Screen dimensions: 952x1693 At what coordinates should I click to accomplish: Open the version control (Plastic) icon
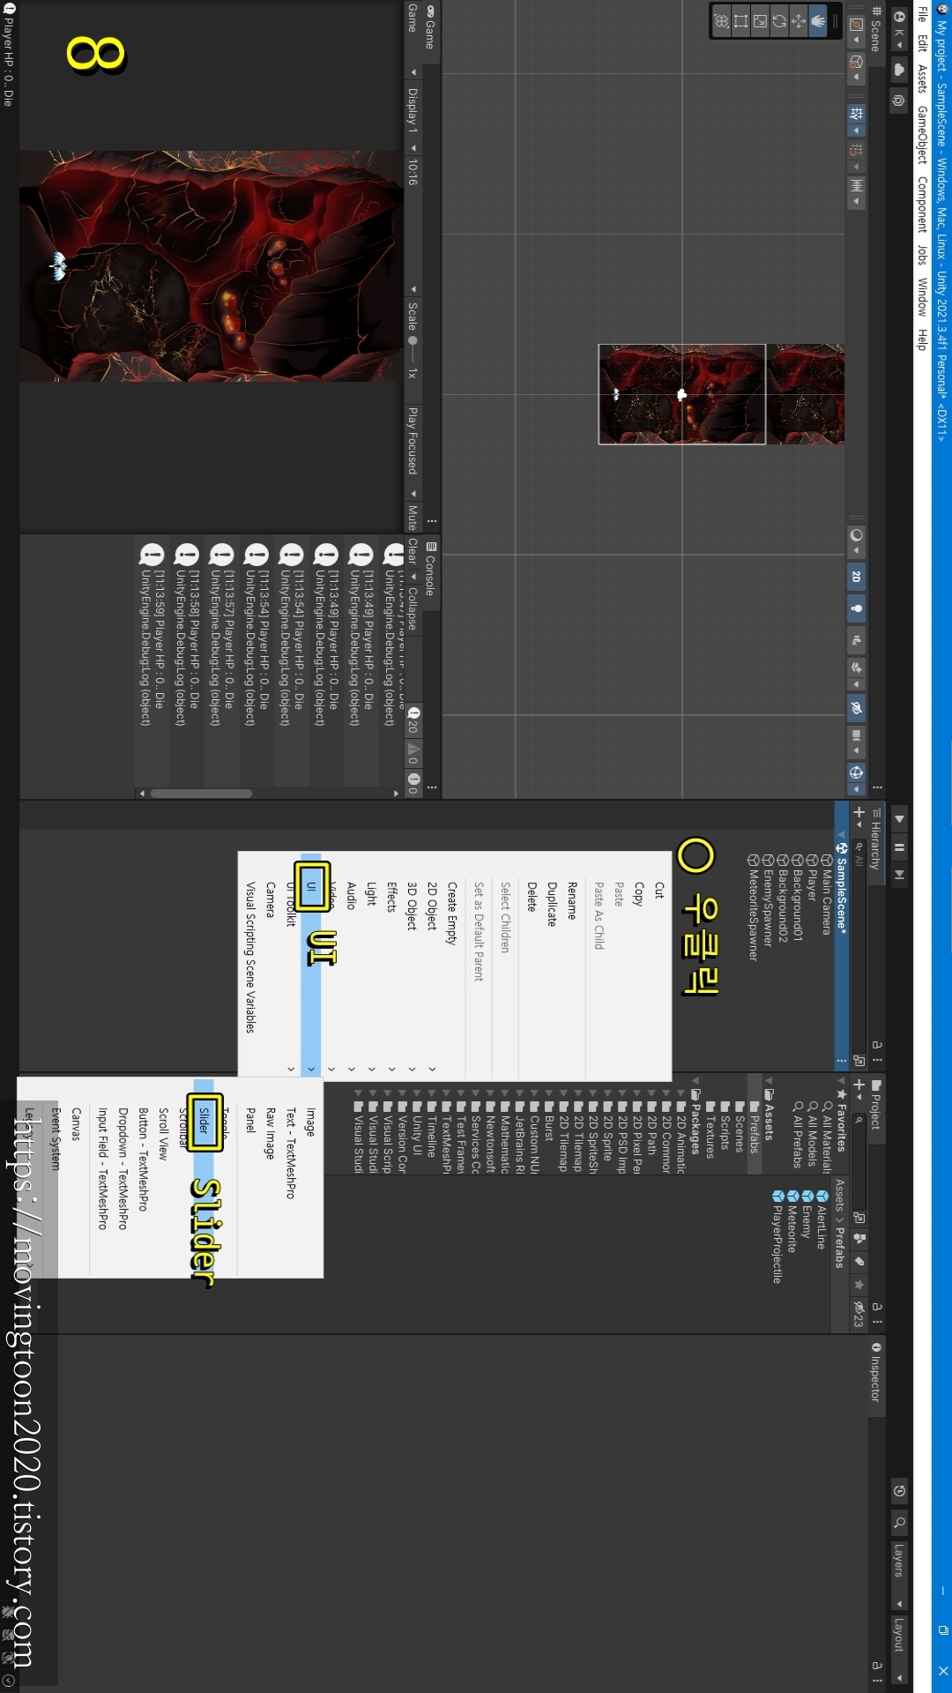point(899,100)
